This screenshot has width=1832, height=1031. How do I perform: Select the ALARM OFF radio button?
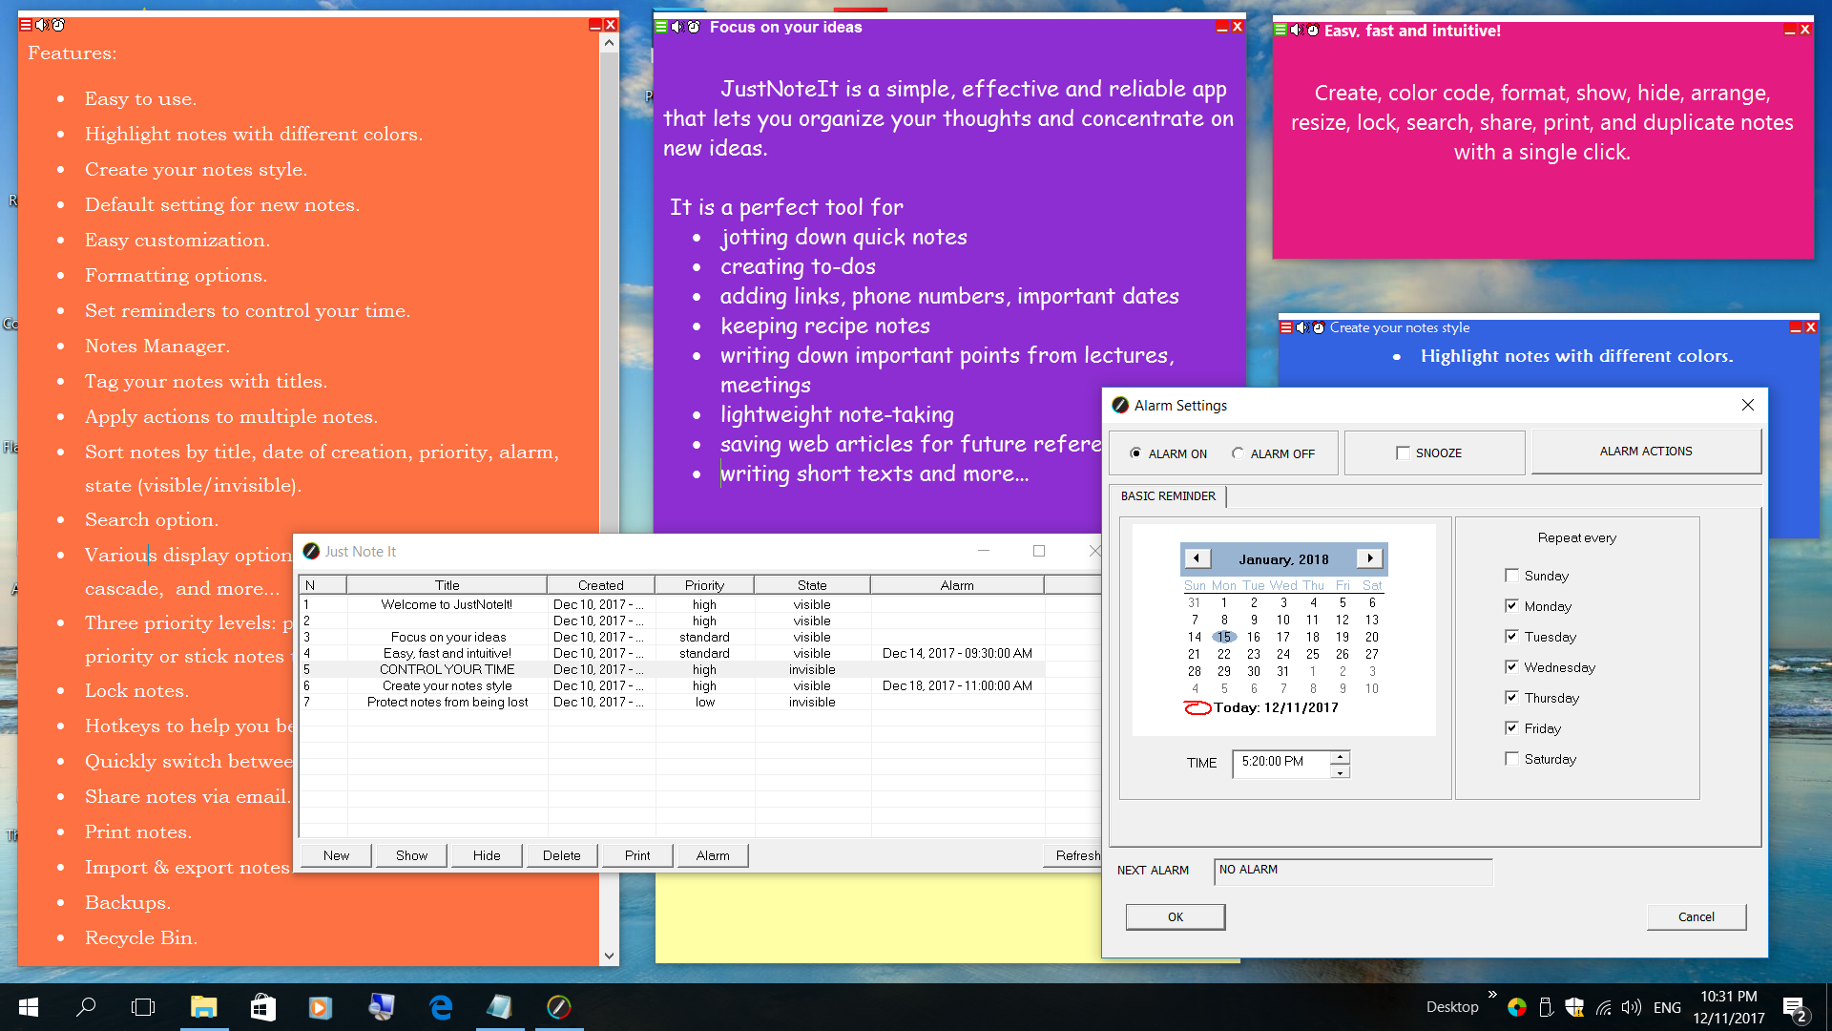pos(1238,454)
